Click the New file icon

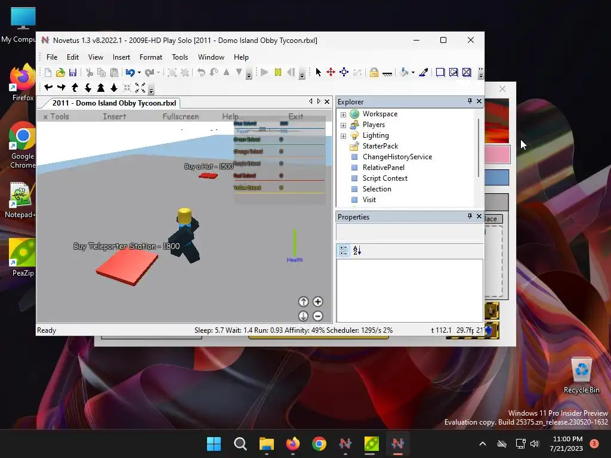(x=48, y=72)
